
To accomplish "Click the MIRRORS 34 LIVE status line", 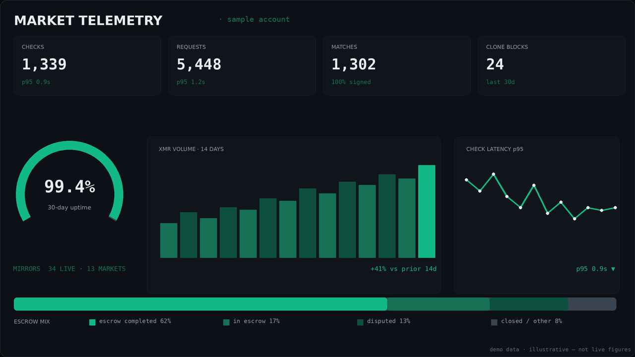I will click(x=69, y=269).
